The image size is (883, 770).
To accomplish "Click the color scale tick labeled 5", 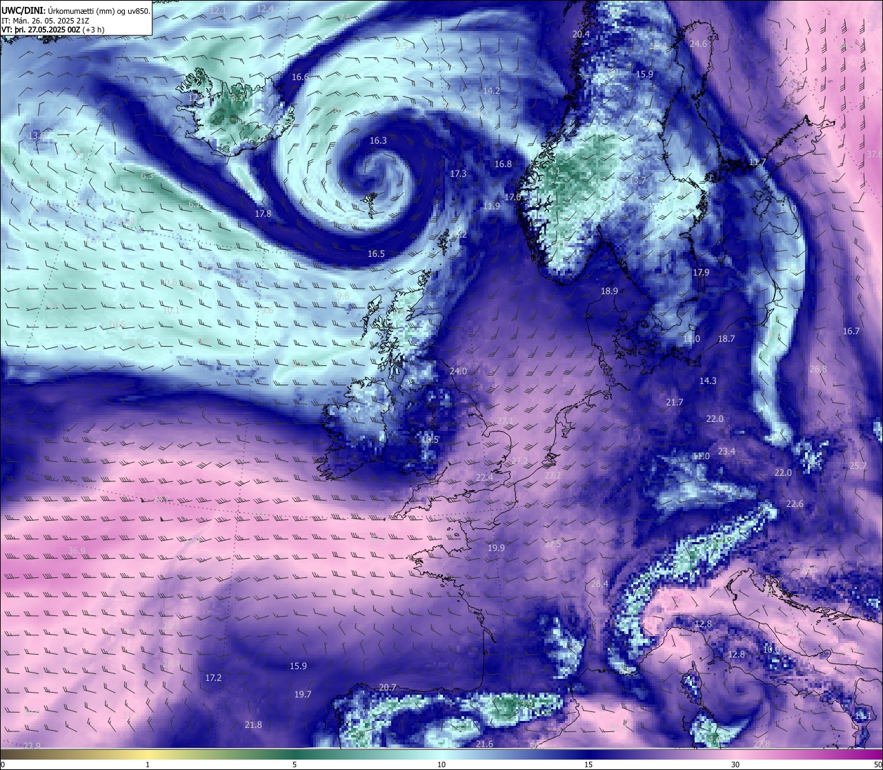I will (295, 764).
